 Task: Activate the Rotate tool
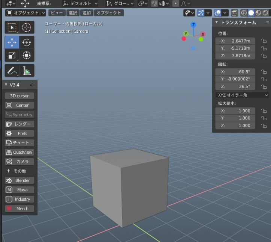tap(27, 42)
